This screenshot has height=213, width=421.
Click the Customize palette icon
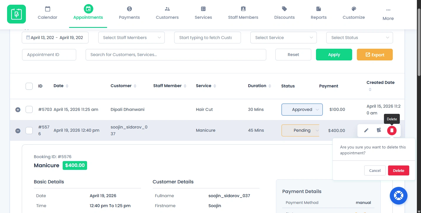click(x=354, y=9)
